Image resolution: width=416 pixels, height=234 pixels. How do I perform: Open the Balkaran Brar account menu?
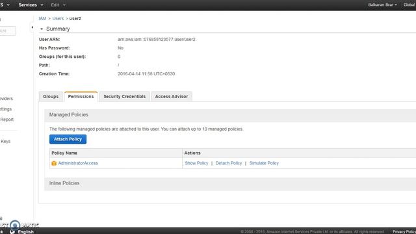click(382, 5)
